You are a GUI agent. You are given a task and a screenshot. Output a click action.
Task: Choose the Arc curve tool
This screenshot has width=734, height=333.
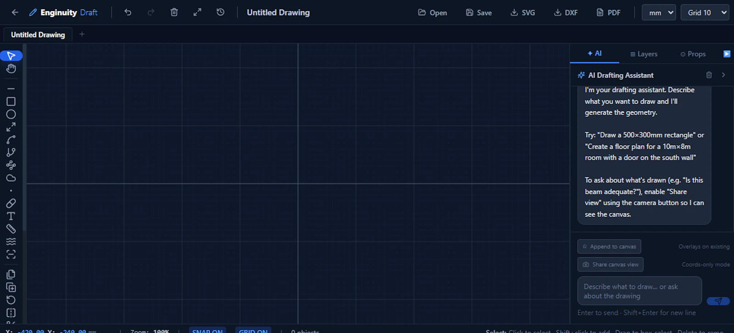(x=11, y=140)
